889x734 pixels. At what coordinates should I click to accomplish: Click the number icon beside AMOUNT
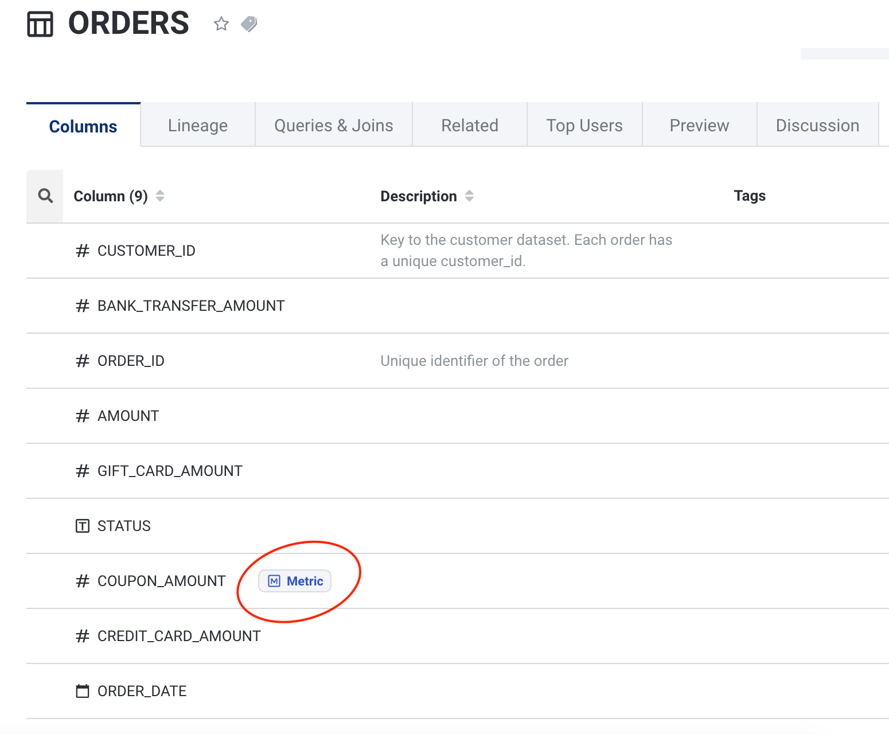83,416
